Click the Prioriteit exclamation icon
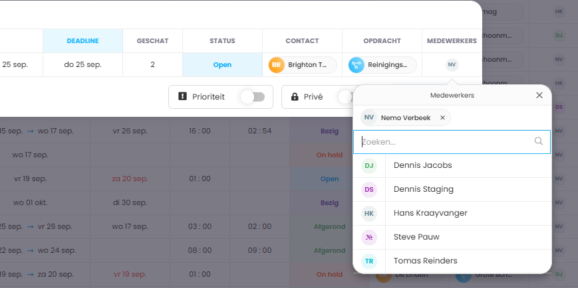 point(183,97)
